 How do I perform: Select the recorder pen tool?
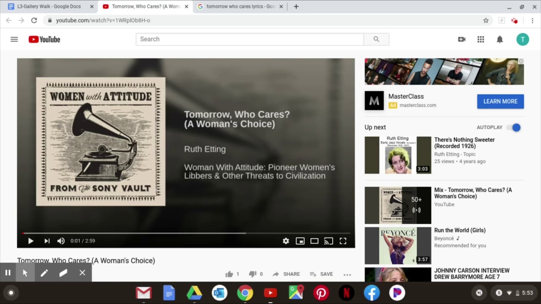tap(44, 273)
